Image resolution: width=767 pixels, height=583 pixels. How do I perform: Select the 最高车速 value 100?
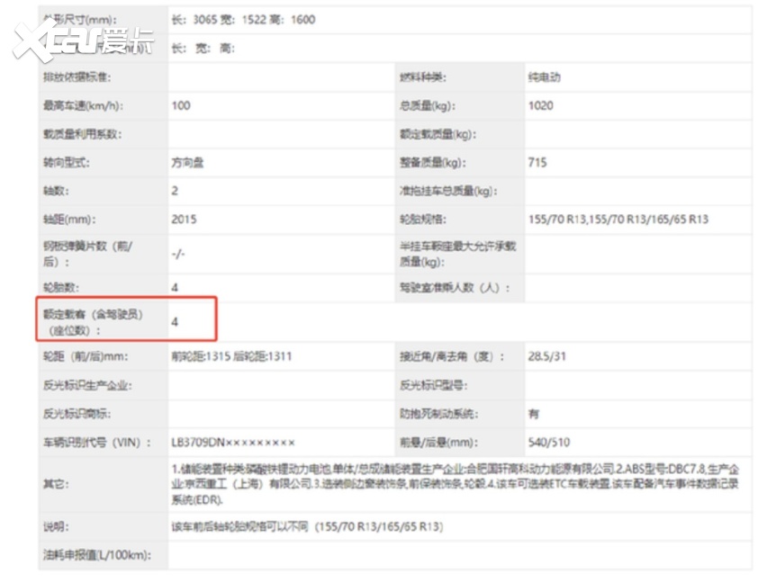click(x=181, y=106)
